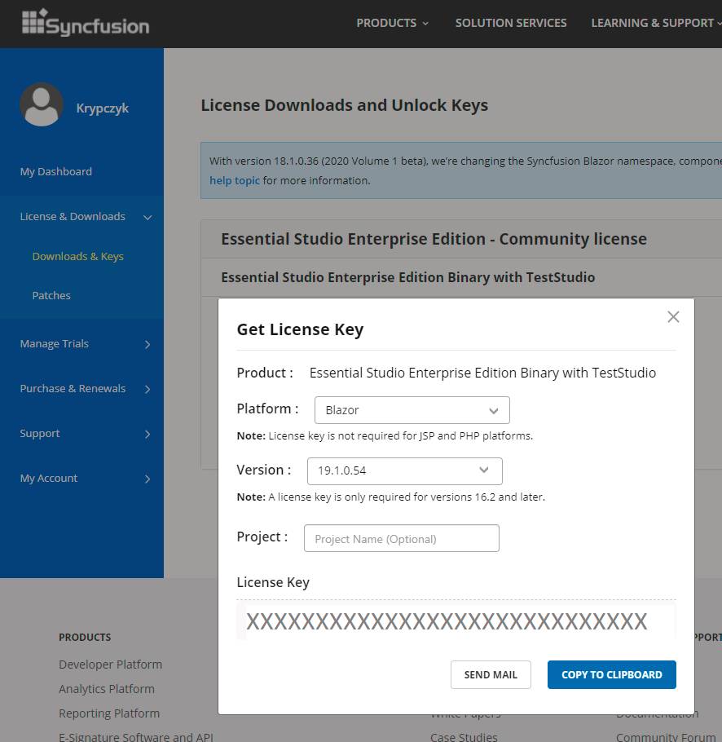Click License Downloads and Unlock Keys title
This screenshot has height=742, width=722.
pos(344,105)
